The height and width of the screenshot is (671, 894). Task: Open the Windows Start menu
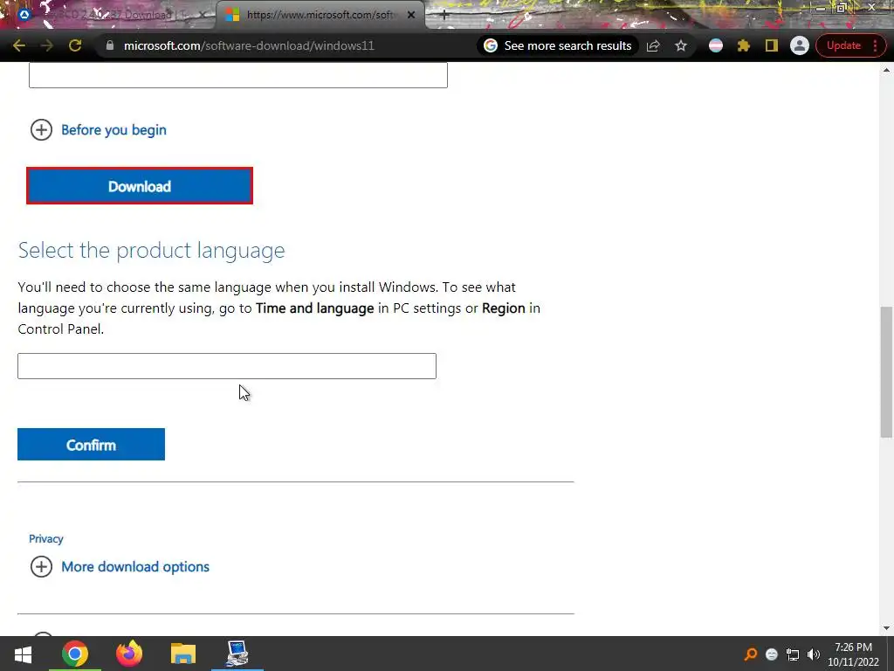tap(23, 654)
